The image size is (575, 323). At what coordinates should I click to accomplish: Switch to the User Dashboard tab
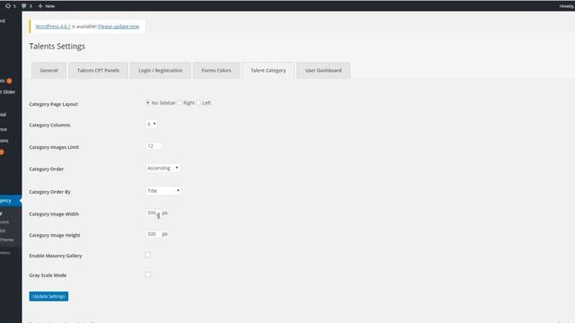(x=323, y=70)
